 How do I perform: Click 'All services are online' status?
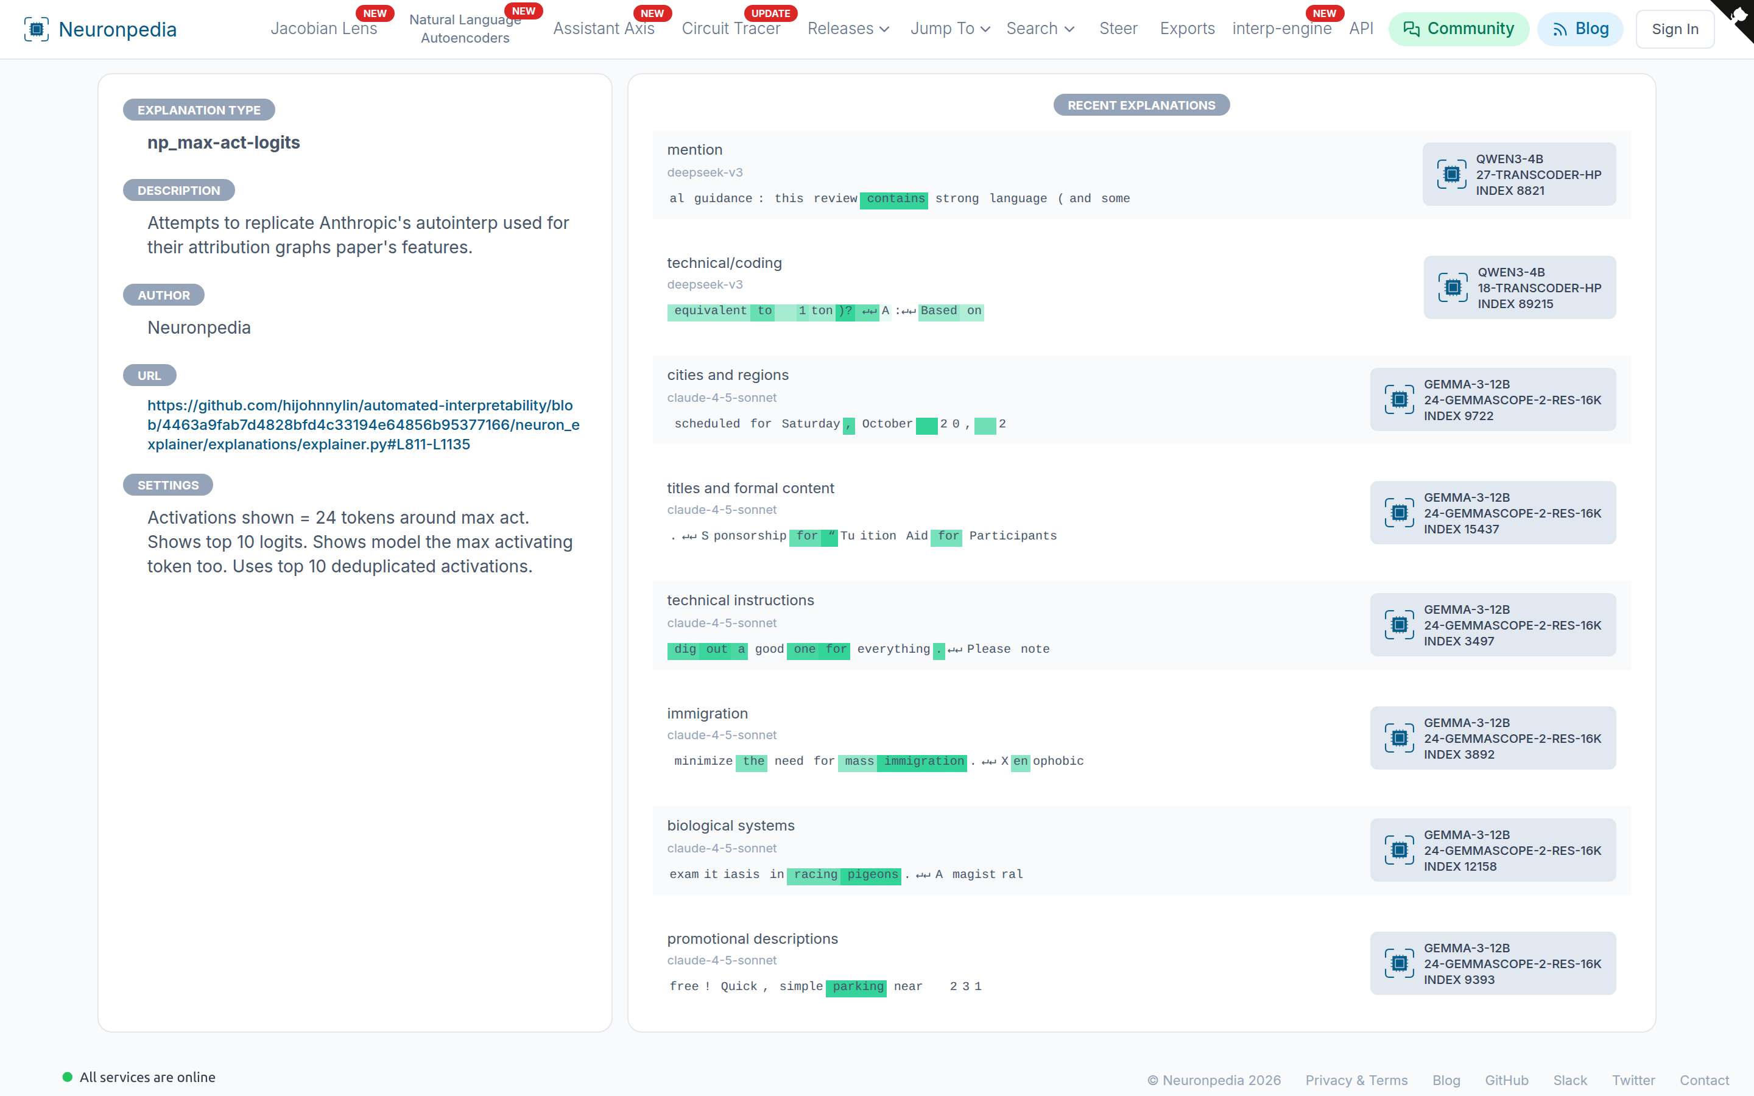(x=139, y=1077)
